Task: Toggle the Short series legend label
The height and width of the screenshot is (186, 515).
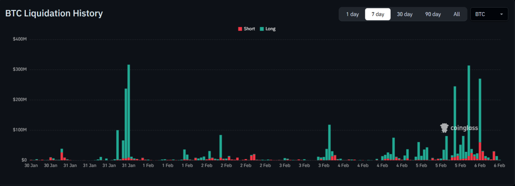Action: point(249,29)
